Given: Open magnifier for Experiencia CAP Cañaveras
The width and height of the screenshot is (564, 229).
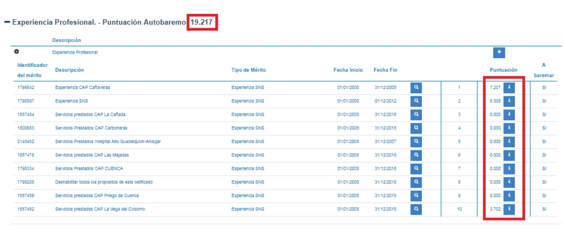Looking at the screenshot, I should (416, 87).
